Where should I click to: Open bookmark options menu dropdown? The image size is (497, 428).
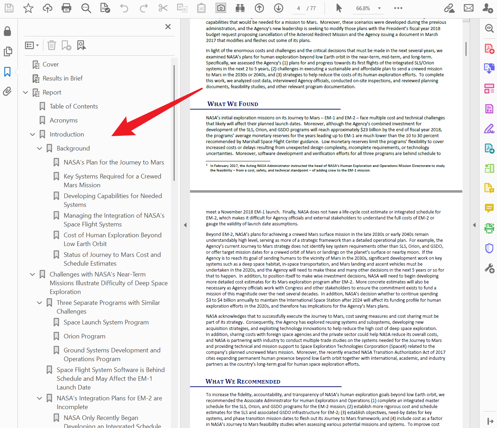[32, 45]
